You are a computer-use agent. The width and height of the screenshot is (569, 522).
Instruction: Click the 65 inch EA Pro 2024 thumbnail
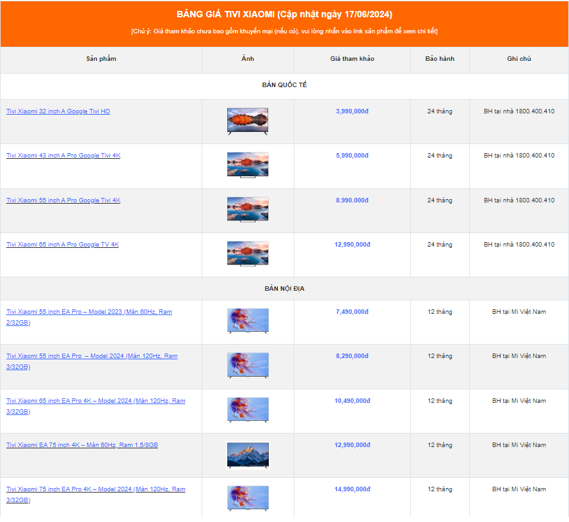248,410
